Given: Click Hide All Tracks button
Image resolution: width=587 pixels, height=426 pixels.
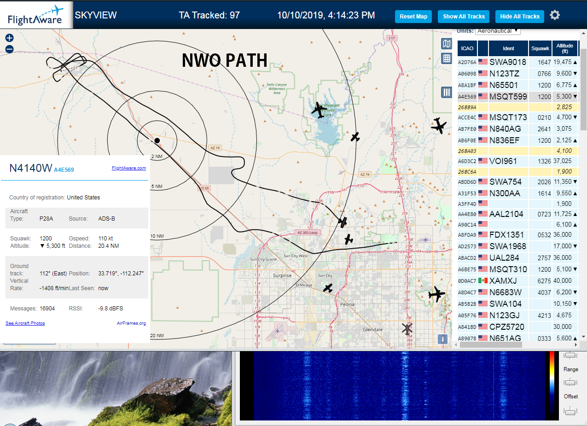Looking at the screenshot, I should (x=520, y=16).
